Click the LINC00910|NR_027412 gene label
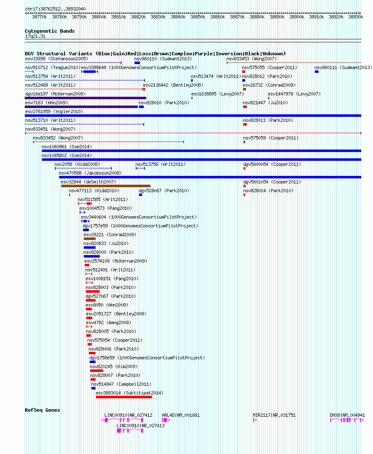This screenshot has height=454, width=373. click(128, 415)
